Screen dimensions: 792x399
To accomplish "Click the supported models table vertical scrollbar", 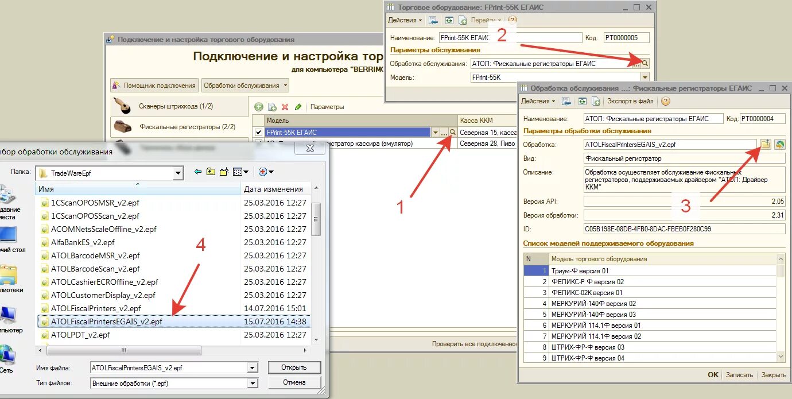I will 781,308.
